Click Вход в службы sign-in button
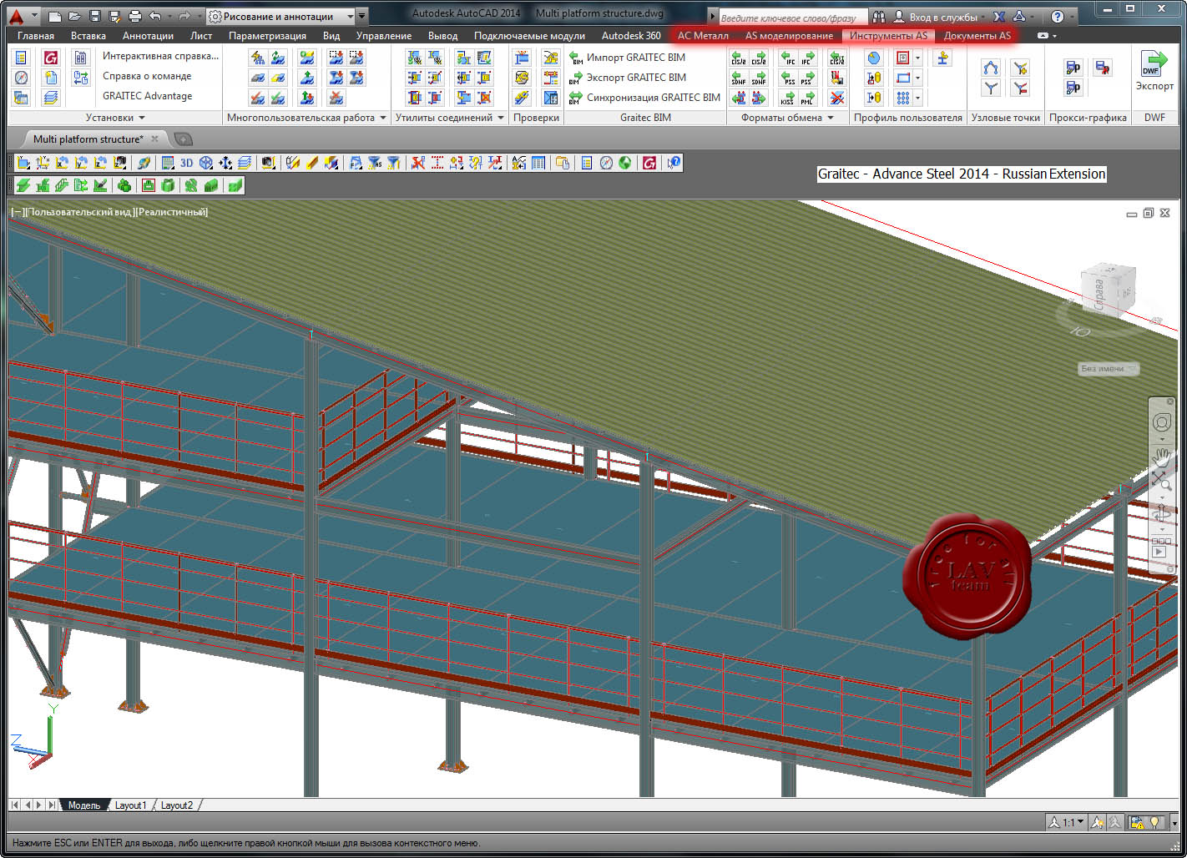The height and width of the screenshot is (858, 1187). pos(935,17)
